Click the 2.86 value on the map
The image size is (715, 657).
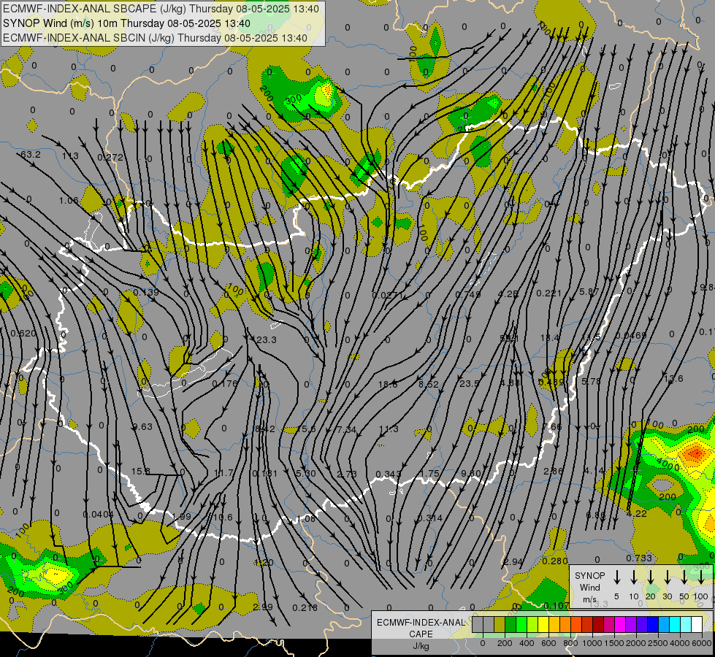coord(554,471)
